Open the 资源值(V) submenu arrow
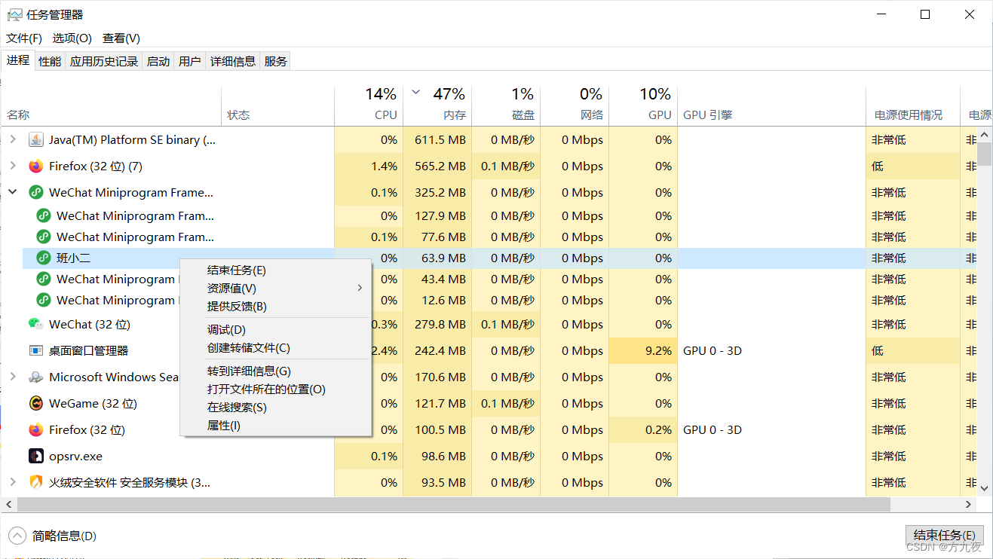Viewport: 993px width, 559px height. point(360,289)
